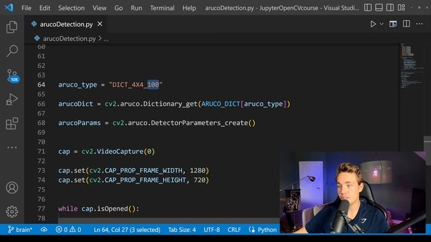Select the arucoDetection.py editor tab
The image size is (431, 242).
[x=67, y=24]
